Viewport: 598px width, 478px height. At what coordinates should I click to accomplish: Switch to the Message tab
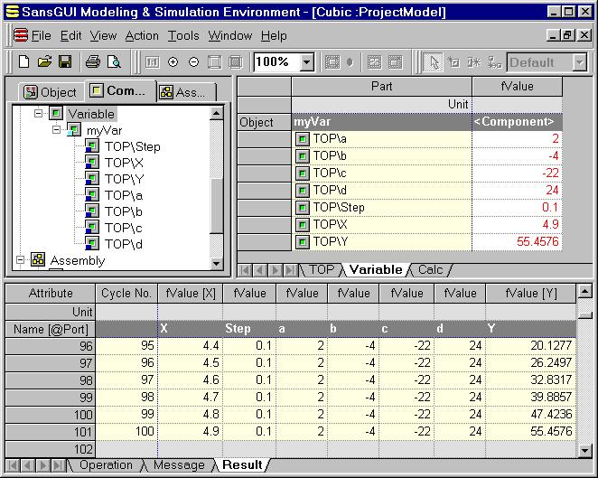(x=178, y=464)
